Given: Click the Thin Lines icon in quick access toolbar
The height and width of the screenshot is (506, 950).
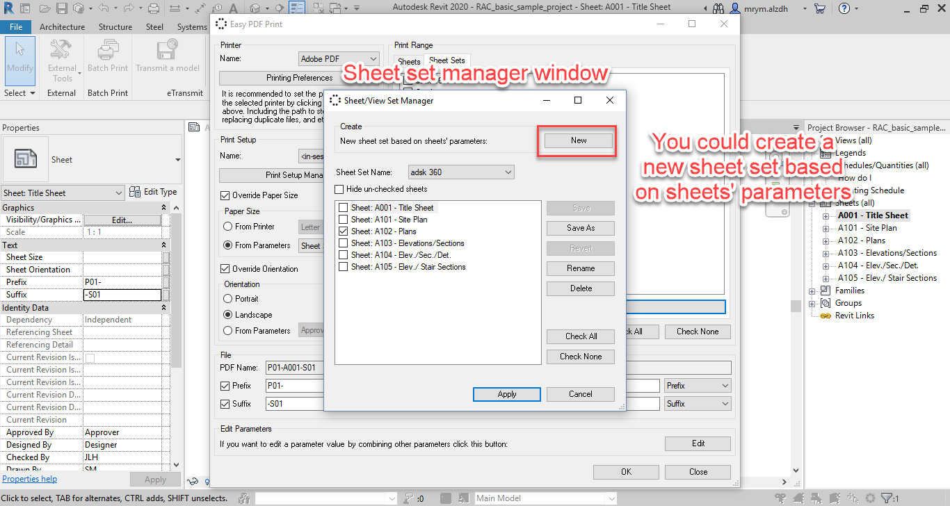Looking at the screenshot, I should 297,8.
